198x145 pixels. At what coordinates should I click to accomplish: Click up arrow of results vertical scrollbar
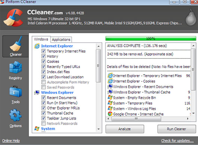tap(194, 46)
